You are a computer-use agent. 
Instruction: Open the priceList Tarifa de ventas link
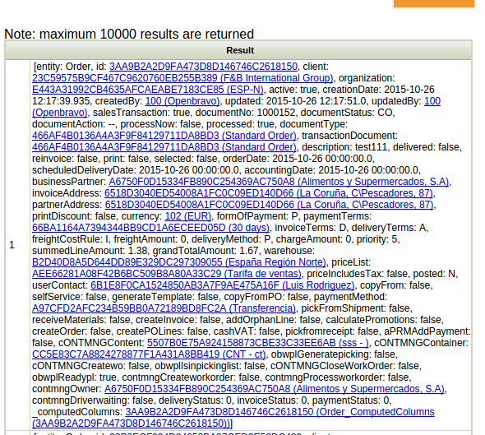167,274
